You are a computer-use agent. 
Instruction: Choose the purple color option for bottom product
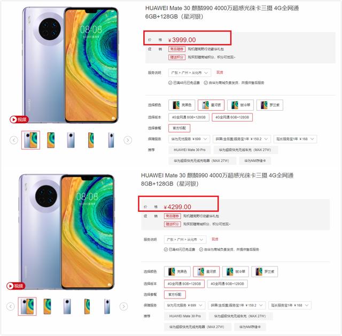click(x=265, y=272)
